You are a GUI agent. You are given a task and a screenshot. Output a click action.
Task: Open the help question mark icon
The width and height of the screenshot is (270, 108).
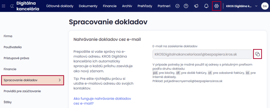click(x=186, y=6)
